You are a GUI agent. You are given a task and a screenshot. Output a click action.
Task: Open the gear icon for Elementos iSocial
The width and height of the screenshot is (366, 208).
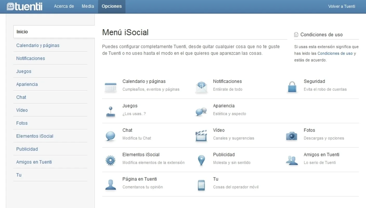click(110, 160)
